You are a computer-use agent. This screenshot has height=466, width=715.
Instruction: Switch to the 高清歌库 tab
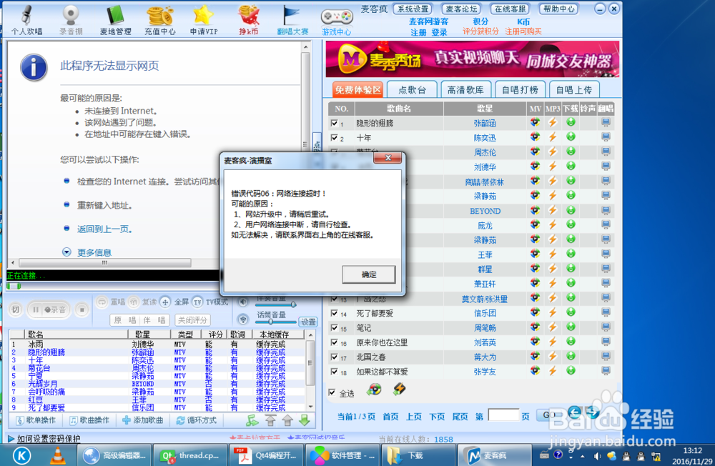tap(465, 90)
